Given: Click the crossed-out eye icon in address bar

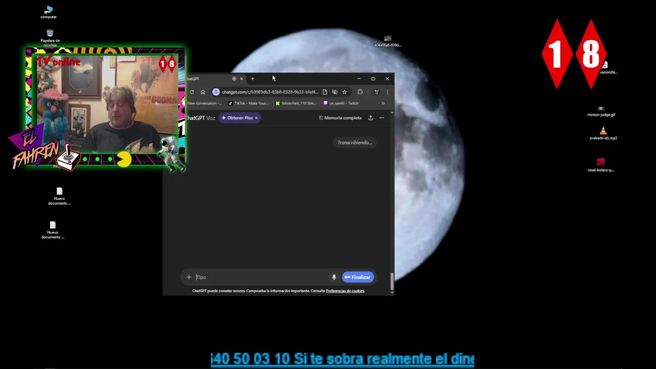Looking at the screenshot, I should (x=335, y=92).
